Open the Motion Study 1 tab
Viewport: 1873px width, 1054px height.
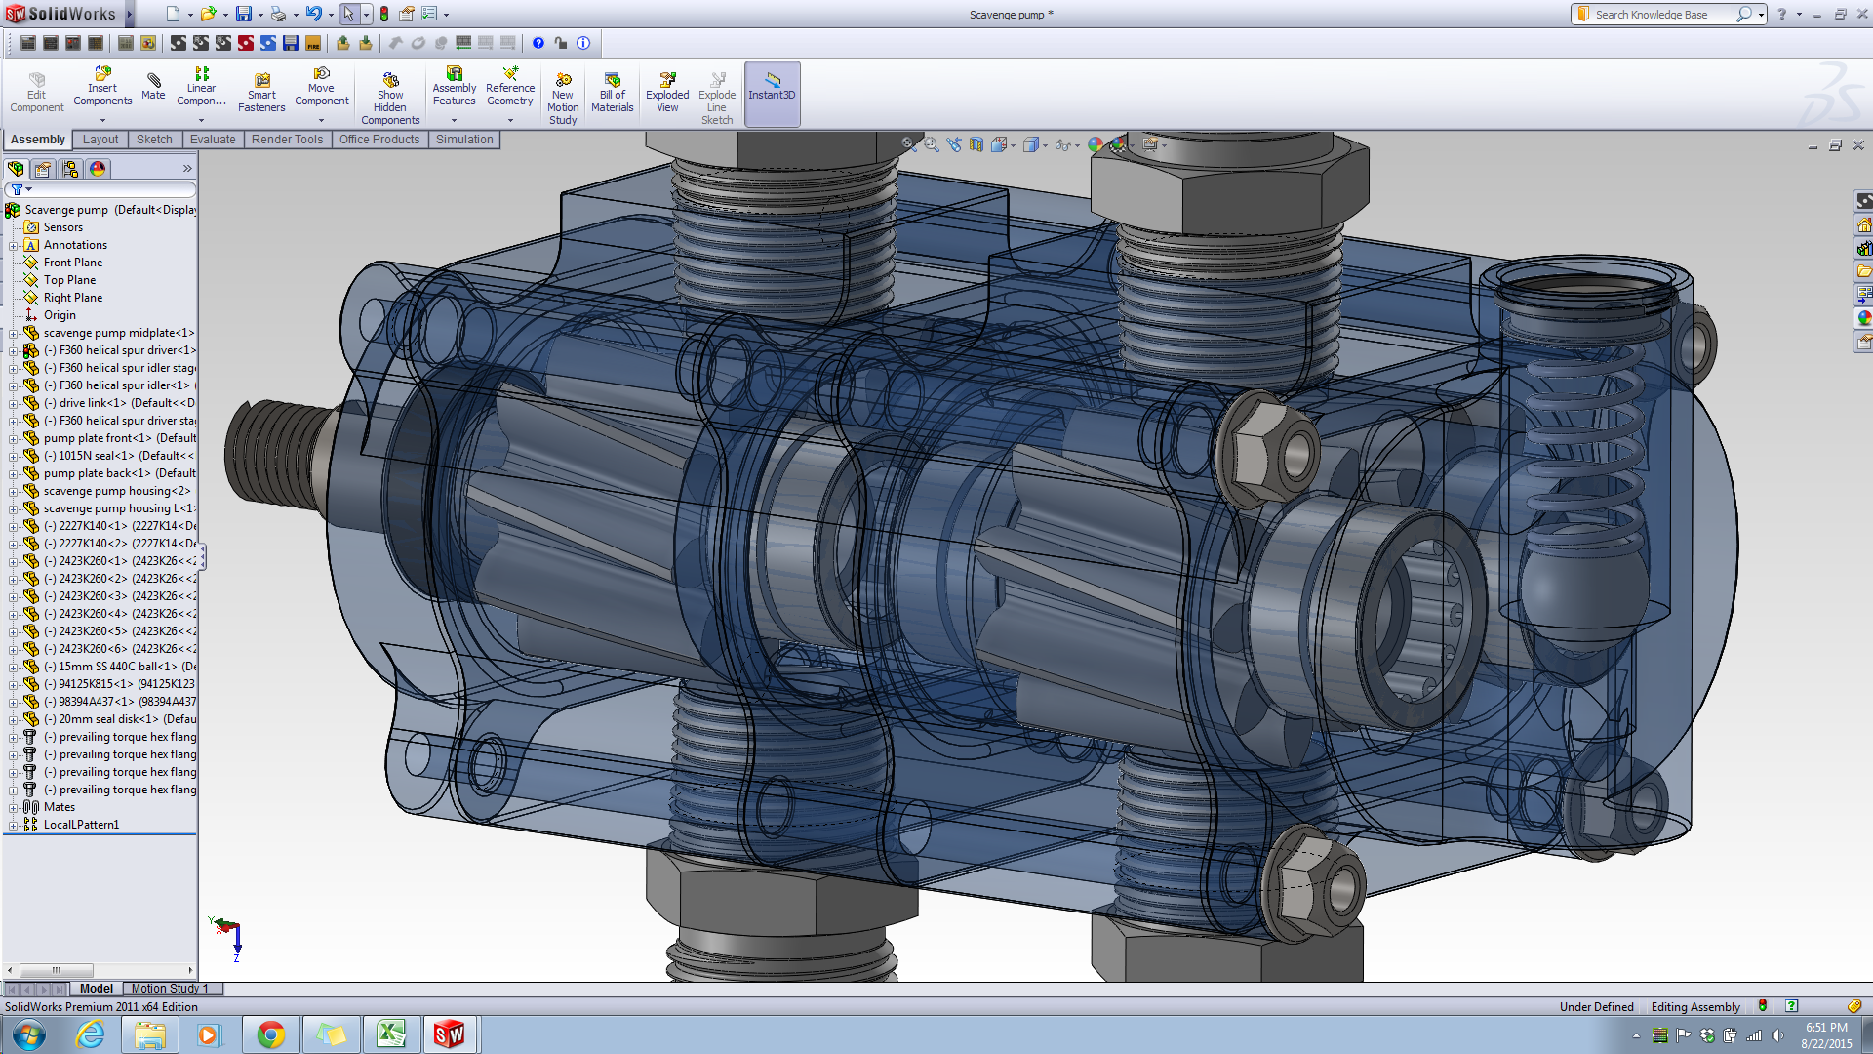tap(170, 989)
